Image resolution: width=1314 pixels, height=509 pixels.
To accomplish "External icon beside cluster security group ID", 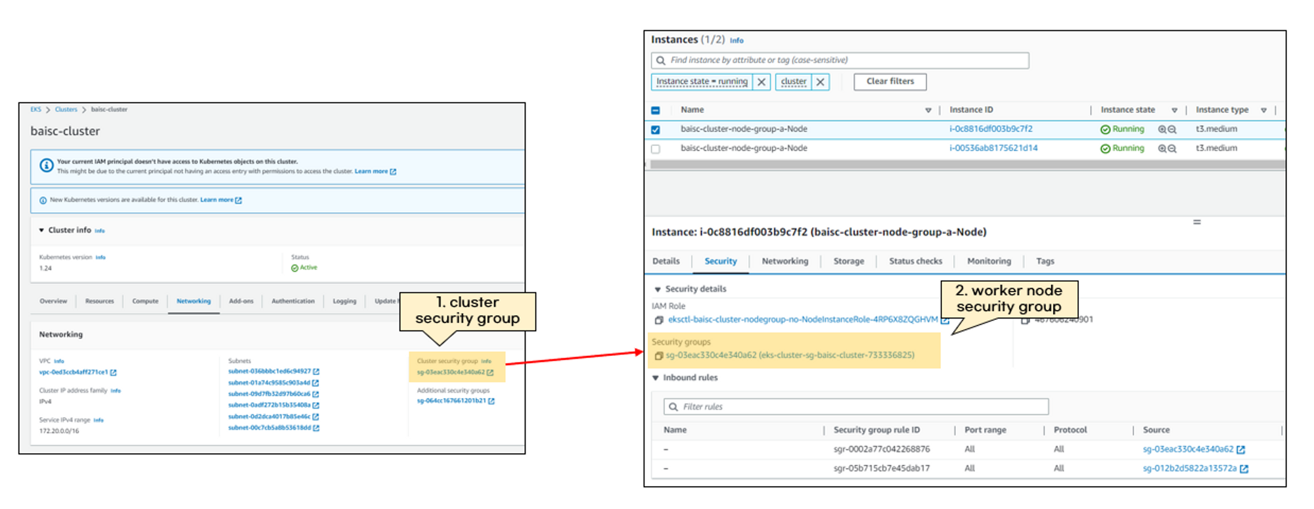I will pos(490,372).
